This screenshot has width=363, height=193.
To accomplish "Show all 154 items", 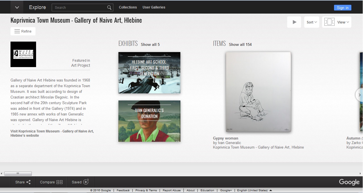I will click(x=240, y=44).
